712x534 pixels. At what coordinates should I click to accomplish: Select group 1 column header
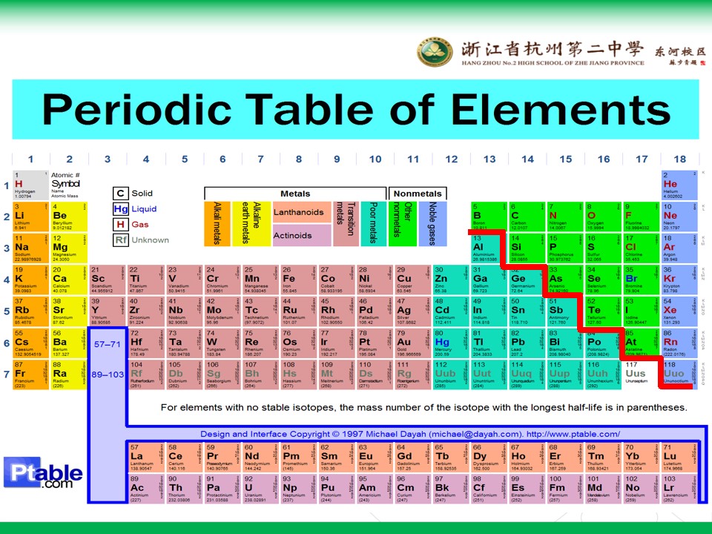[30, 159]
